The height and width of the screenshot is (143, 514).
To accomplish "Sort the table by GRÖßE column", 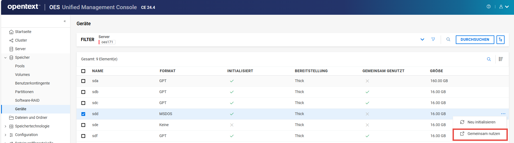I will pyautogui.click(x=436, y=71).
